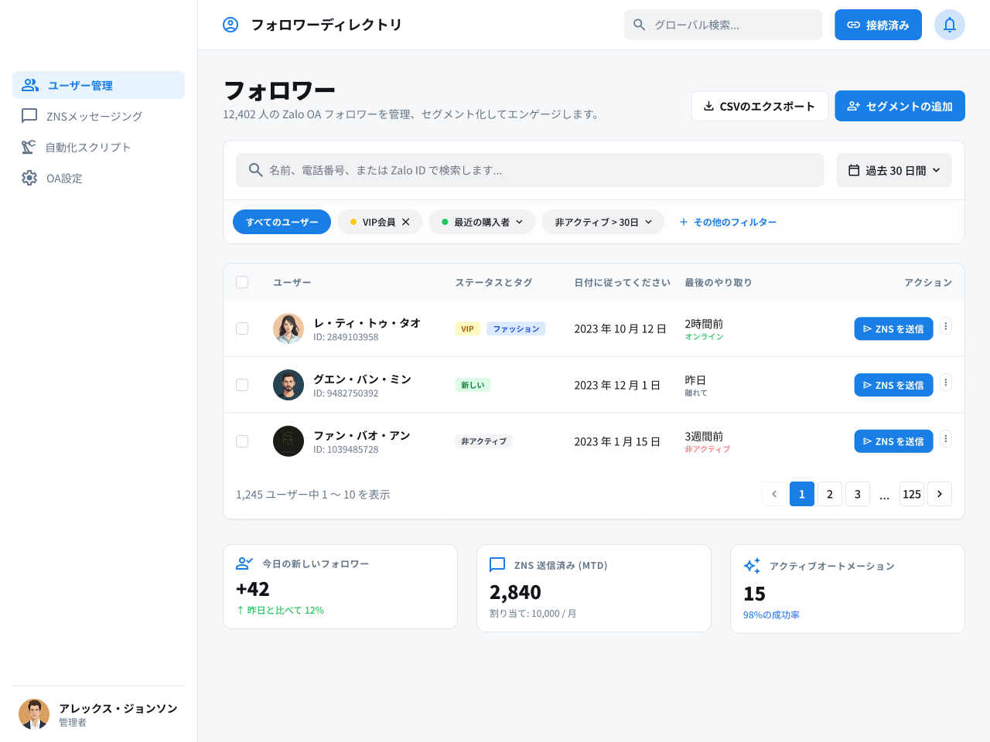Click the notification bell icon
This screenshot has width=990, height=742.
[x=950, y=25]
